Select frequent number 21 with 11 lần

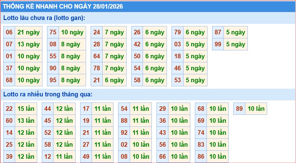(86, 133)
